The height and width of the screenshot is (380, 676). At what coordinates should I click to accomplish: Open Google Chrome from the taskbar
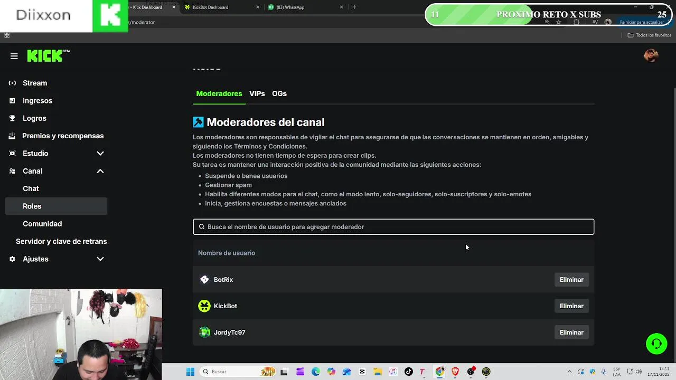click(x=439, y=372)
